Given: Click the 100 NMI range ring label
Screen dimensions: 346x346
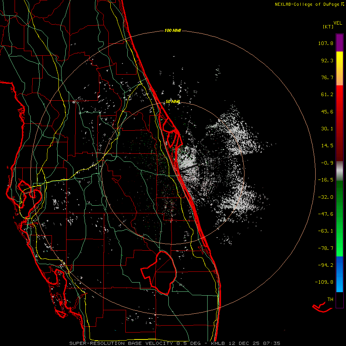Looking at the screenshot, I should tap(173, 30).
